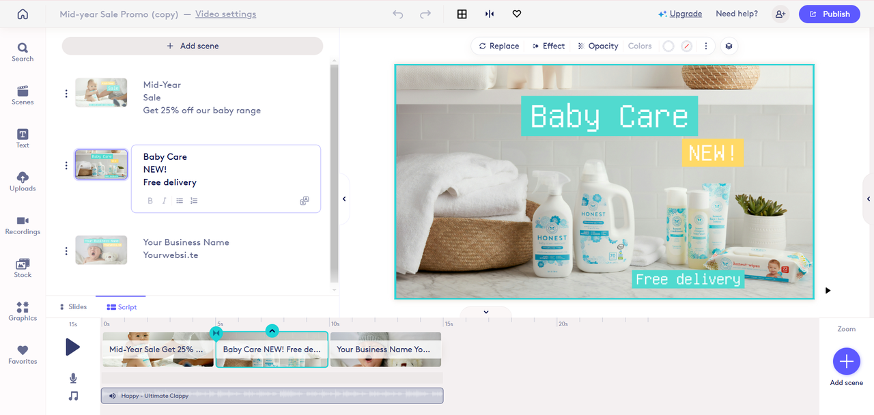Open options menu for Baby Care scene

66,165
